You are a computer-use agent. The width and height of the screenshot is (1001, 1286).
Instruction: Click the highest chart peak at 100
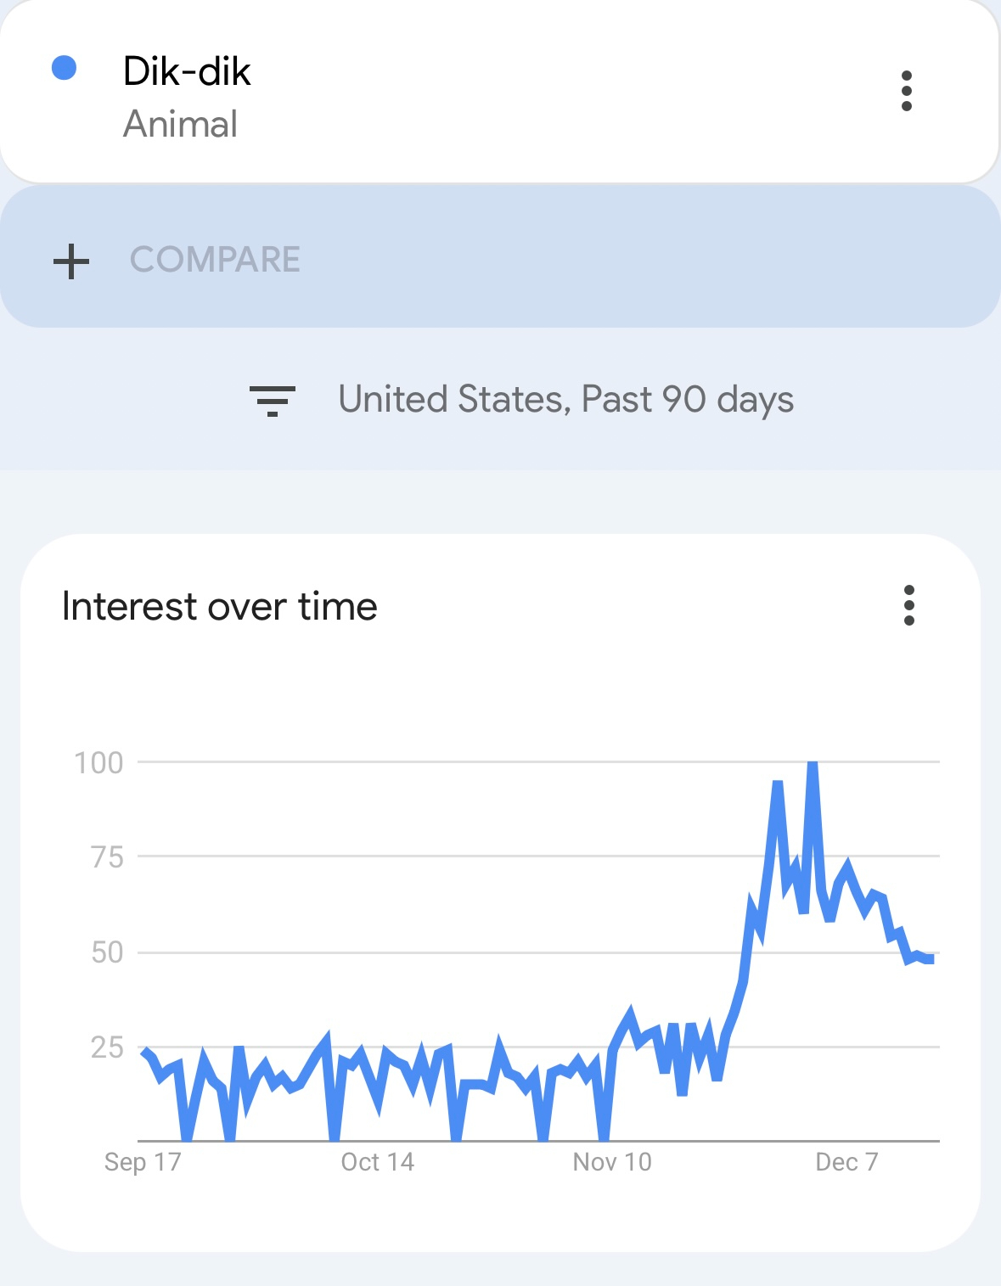pos(813,765)
